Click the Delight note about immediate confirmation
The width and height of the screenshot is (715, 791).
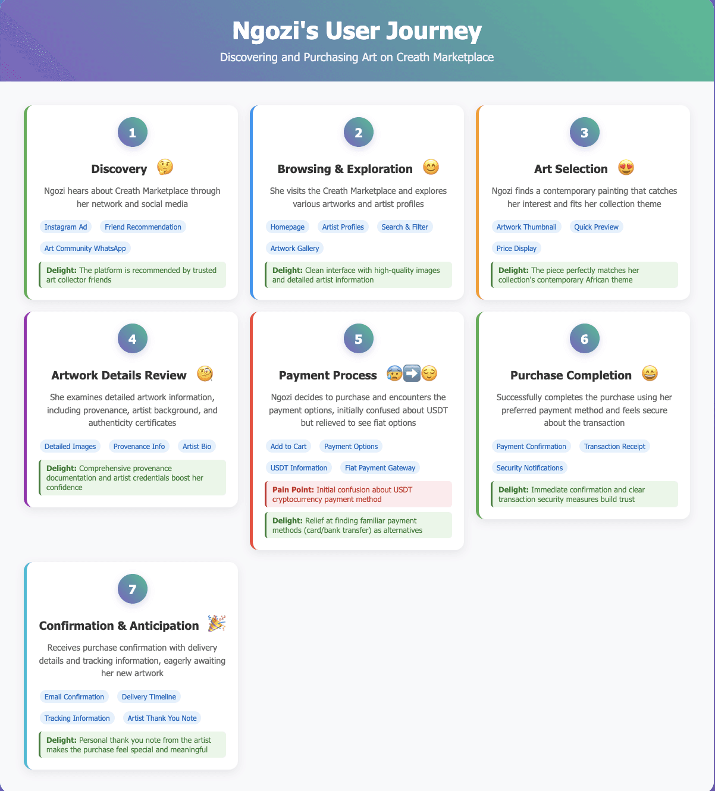click(584, 494)
